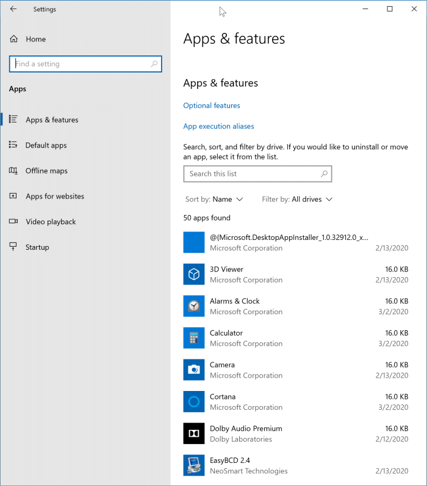Image resolution: width=427 pixels, height=486 pixels.
Task: Select the Alarms & Clock entry text
Action: click(234, 301)
